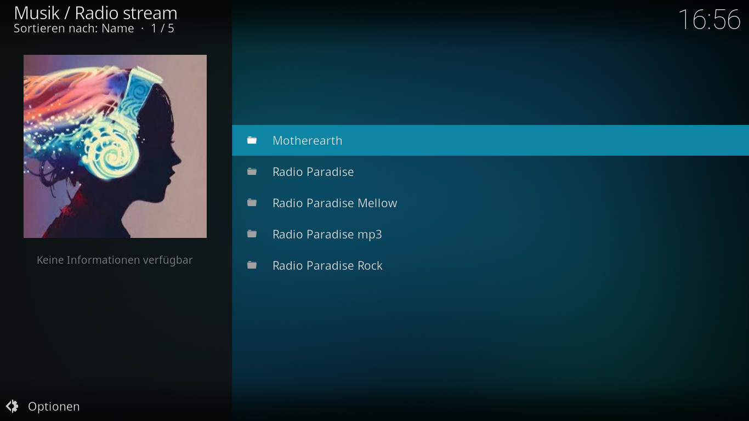Click the Keine Informationen verfügbar text
This screenshot has height=421, width=749.
115,260
